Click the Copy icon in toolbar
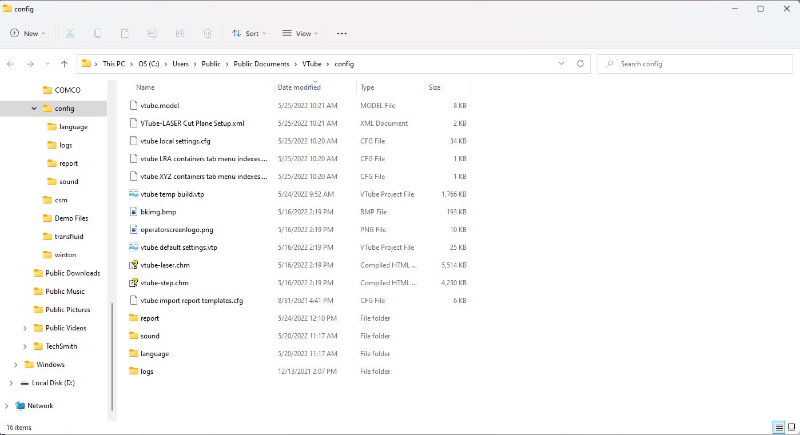Image resolution: width=800 pixels, height=435 pixels. click(x=98, y=34)
